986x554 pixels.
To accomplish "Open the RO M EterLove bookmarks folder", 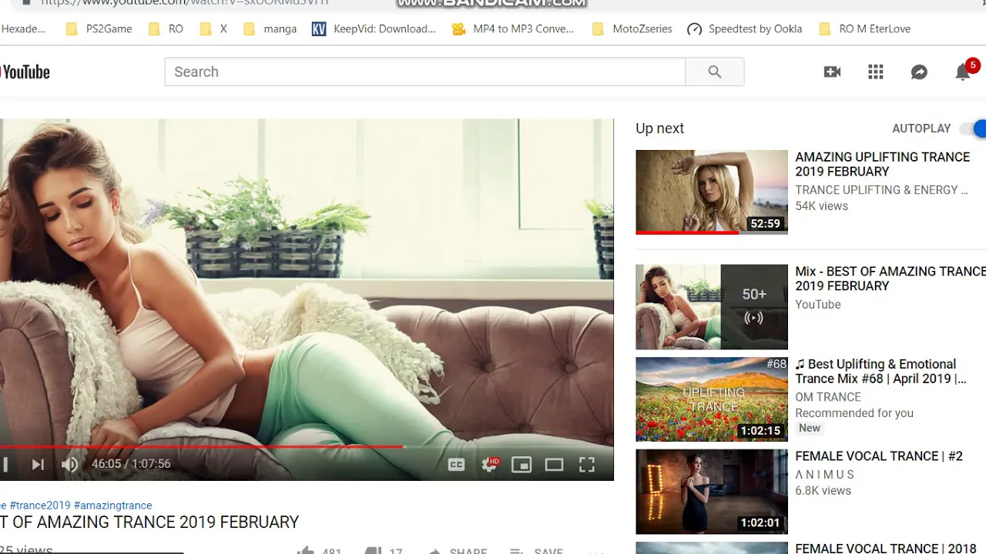I will coord(864,28).
